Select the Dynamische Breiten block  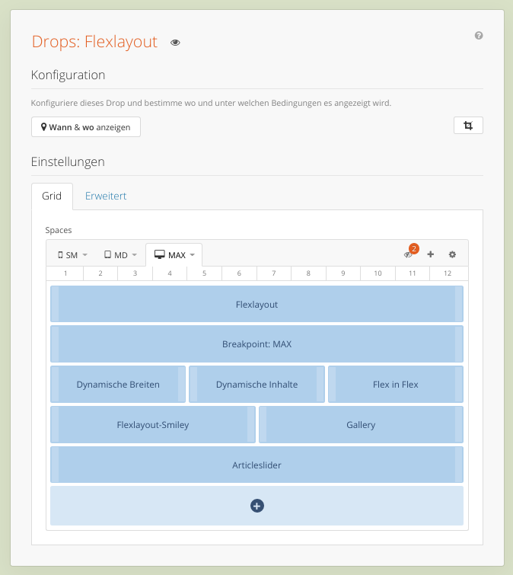(x=118, y=385)
